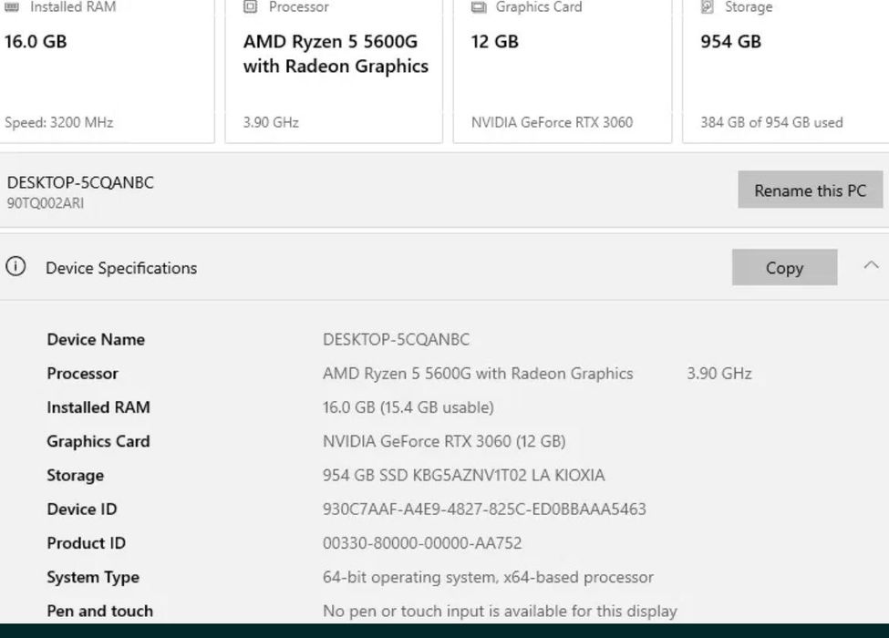
Task: Collapse the Device Specifications section chevron
Action: pyautogui.click(x=870, y=266)
